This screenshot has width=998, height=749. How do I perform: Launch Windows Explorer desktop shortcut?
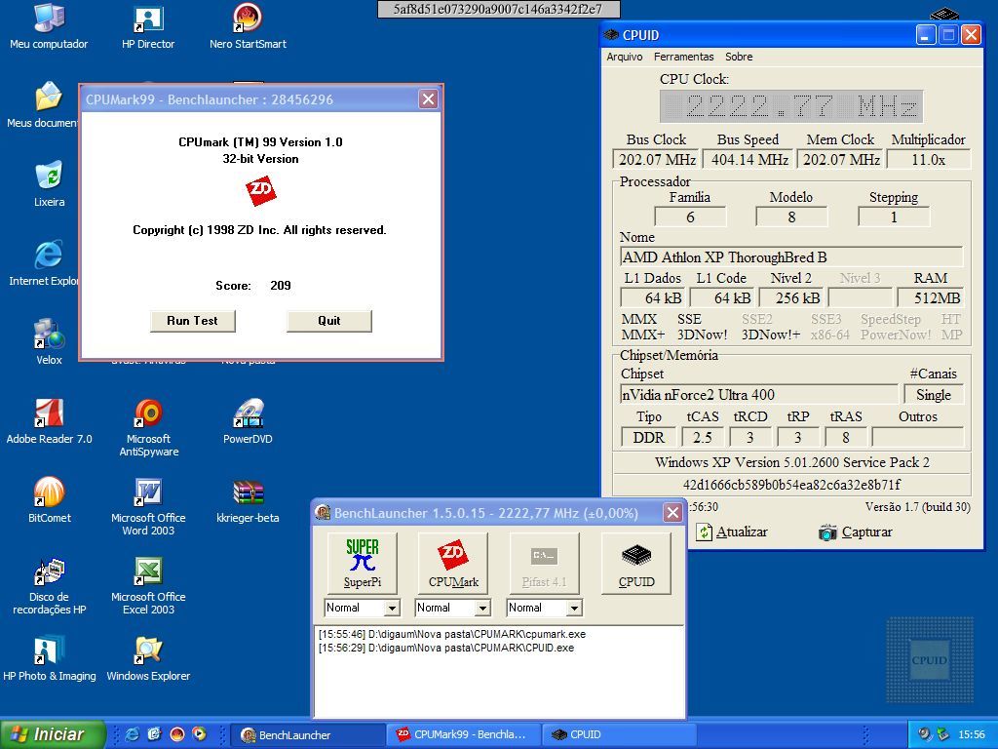[148, 658]
